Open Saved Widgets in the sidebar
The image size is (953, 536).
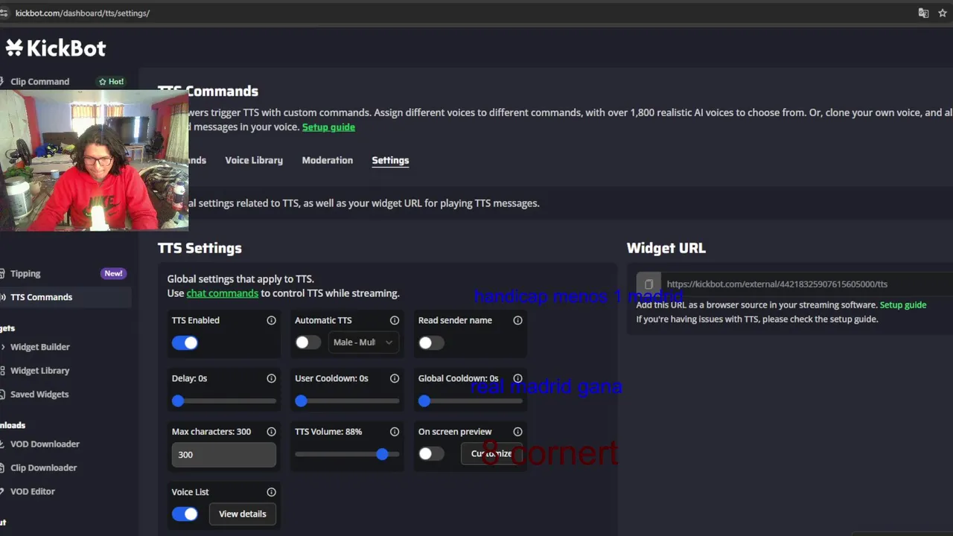point(39,395)
